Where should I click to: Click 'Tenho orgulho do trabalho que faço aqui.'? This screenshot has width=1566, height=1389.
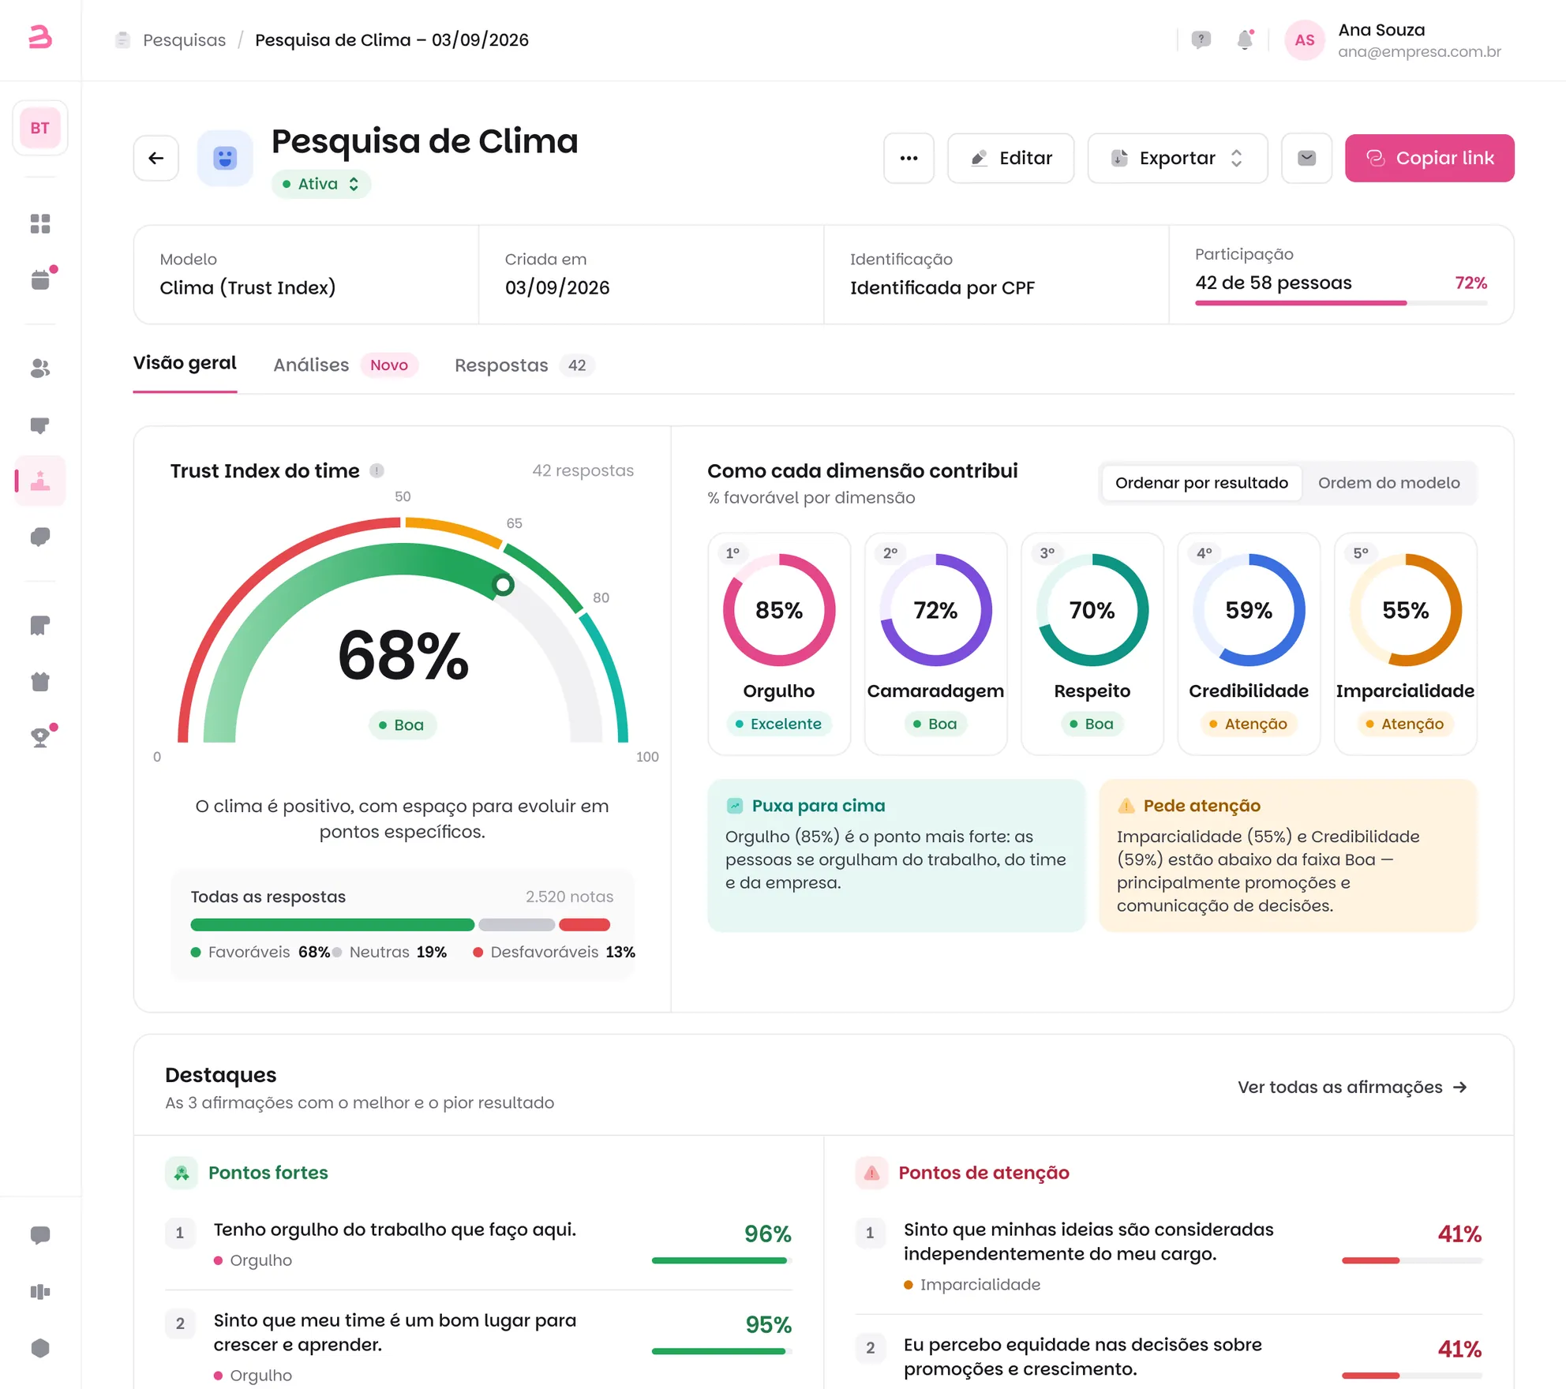pyautogui.click(x=395, y=1230)
